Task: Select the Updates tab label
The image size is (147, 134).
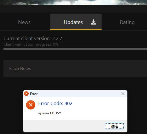Action: tap(73, 22)
